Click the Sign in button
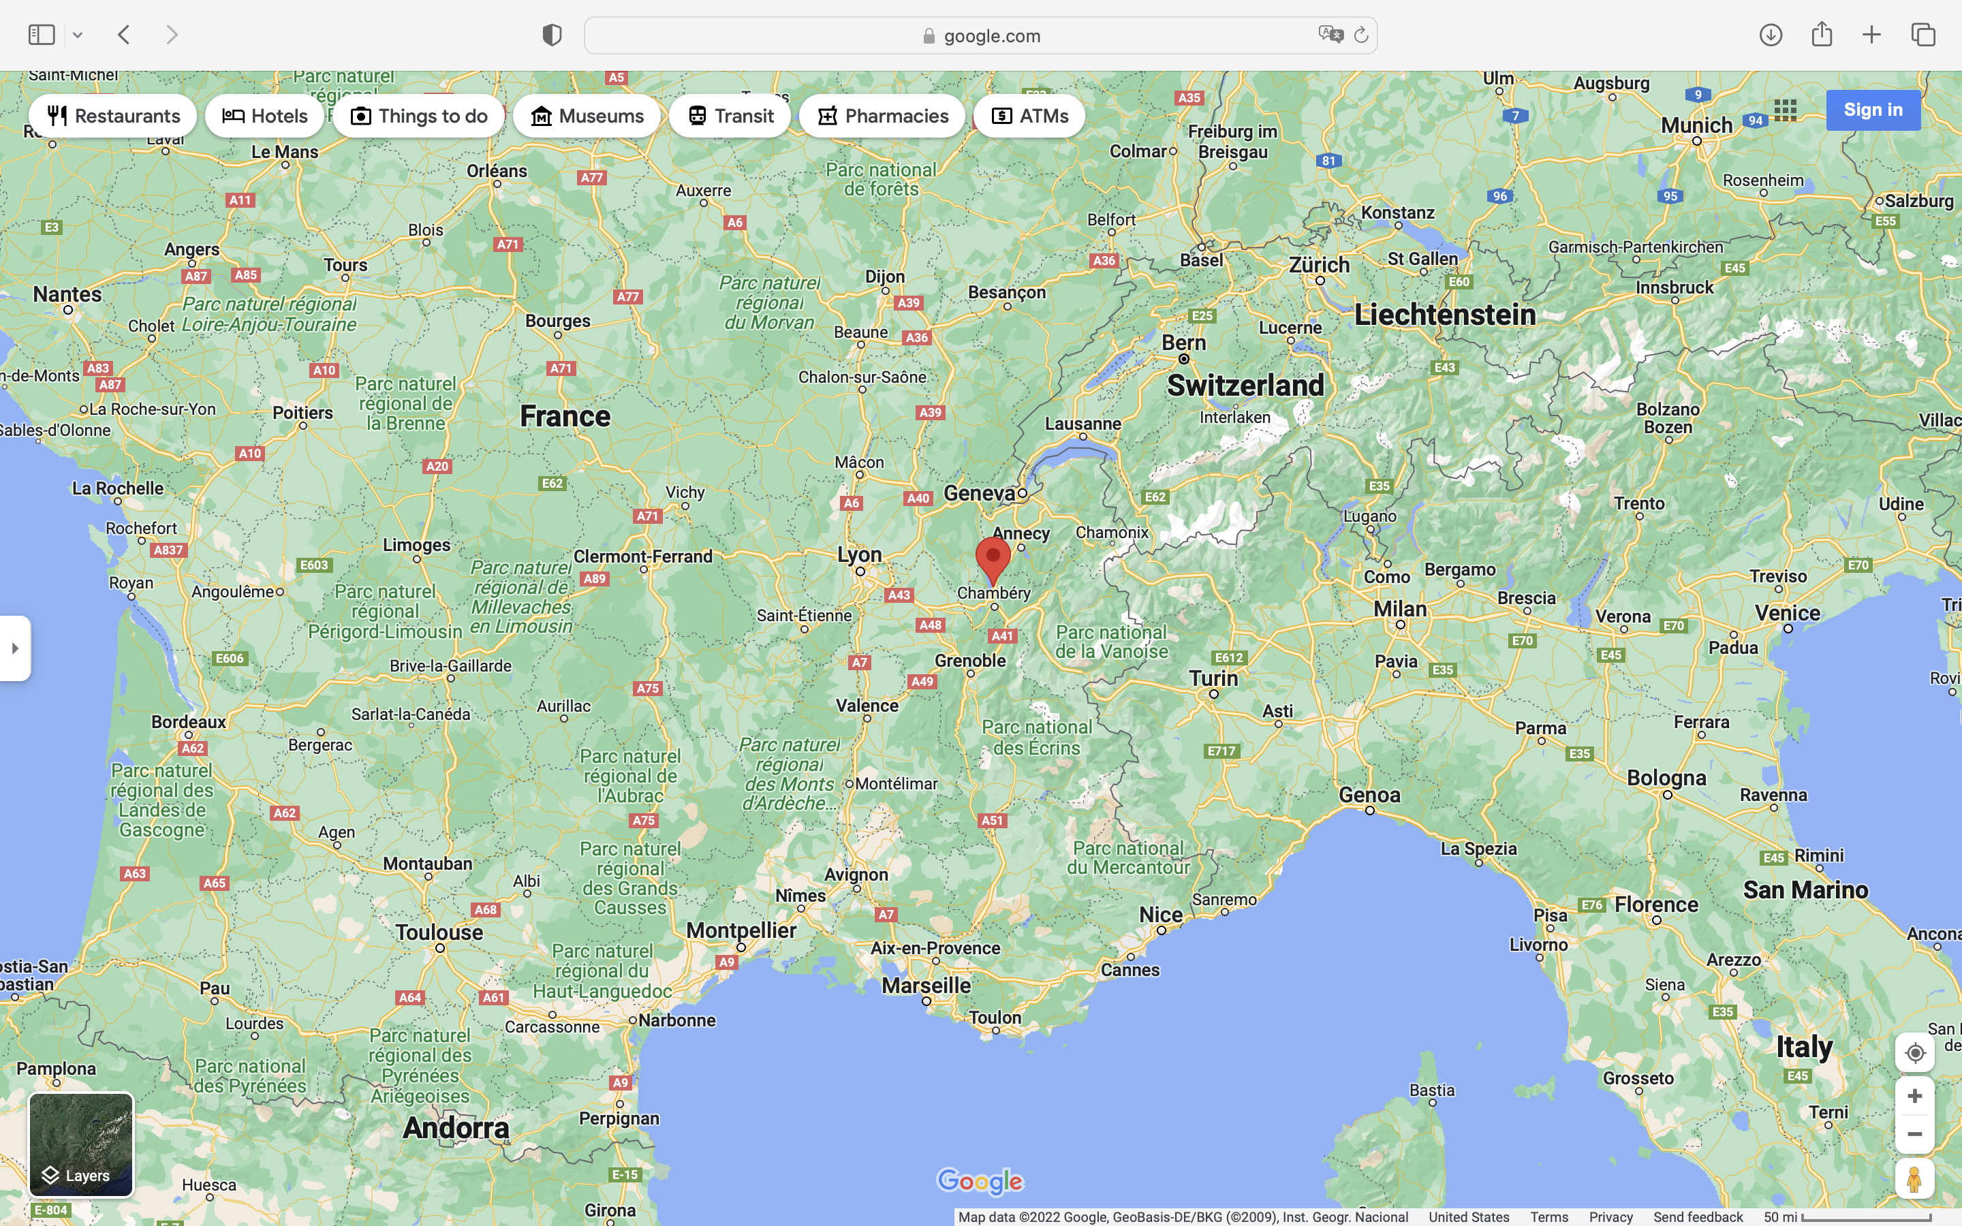This screenshot has width=1962, height=1226. (x=1873, y=110)
